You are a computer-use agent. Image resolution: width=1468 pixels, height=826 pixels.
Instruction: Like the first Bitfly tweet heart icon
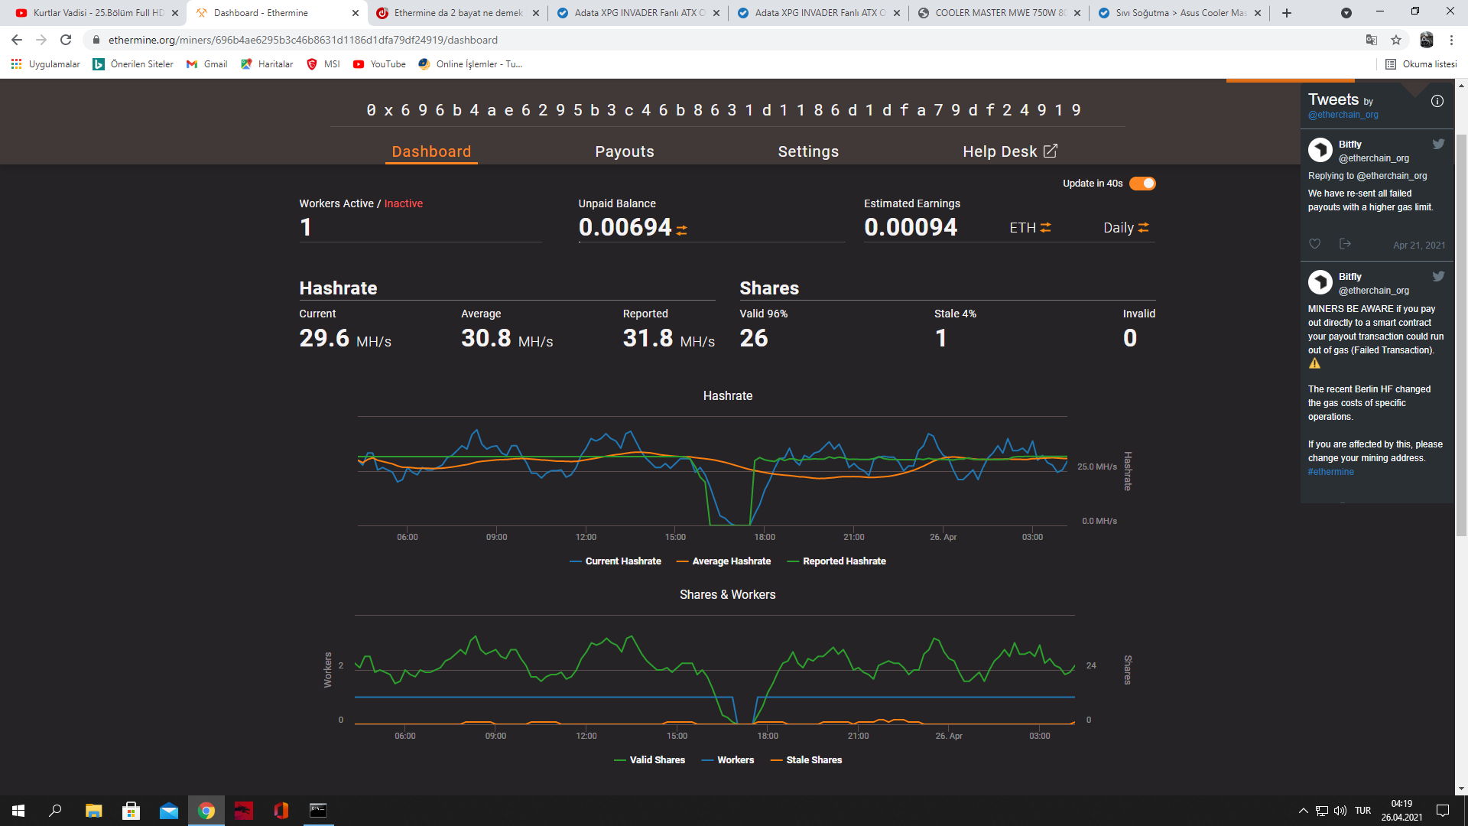click(1314, 244)
